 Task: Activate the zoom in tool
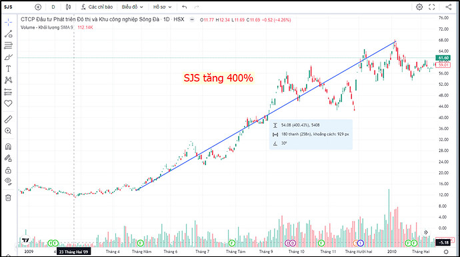coord(8,130)
